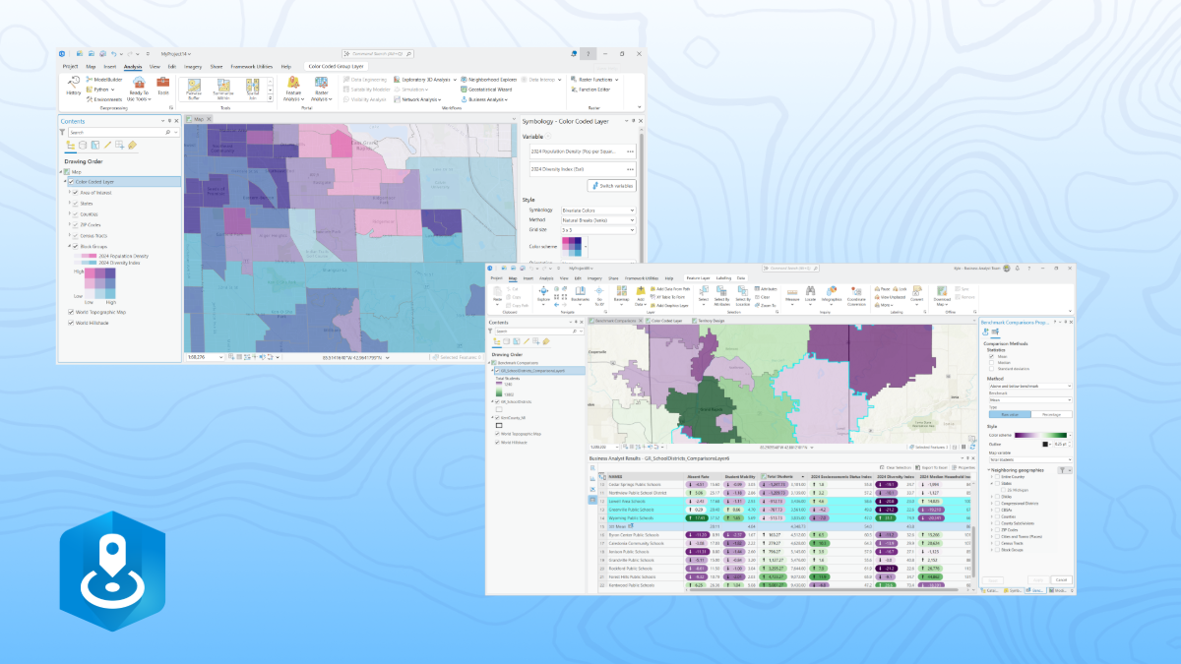This screenshot has width=1181, height=664.
Task: Select the Measure tool on the Map ribbon
Action: pyautogui.click(x=791, y=293)
